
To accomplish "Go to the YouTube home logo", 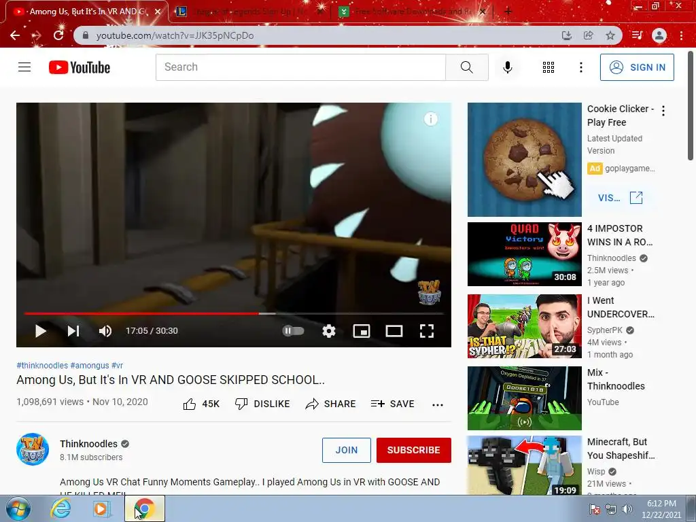I will pos(80,67).
